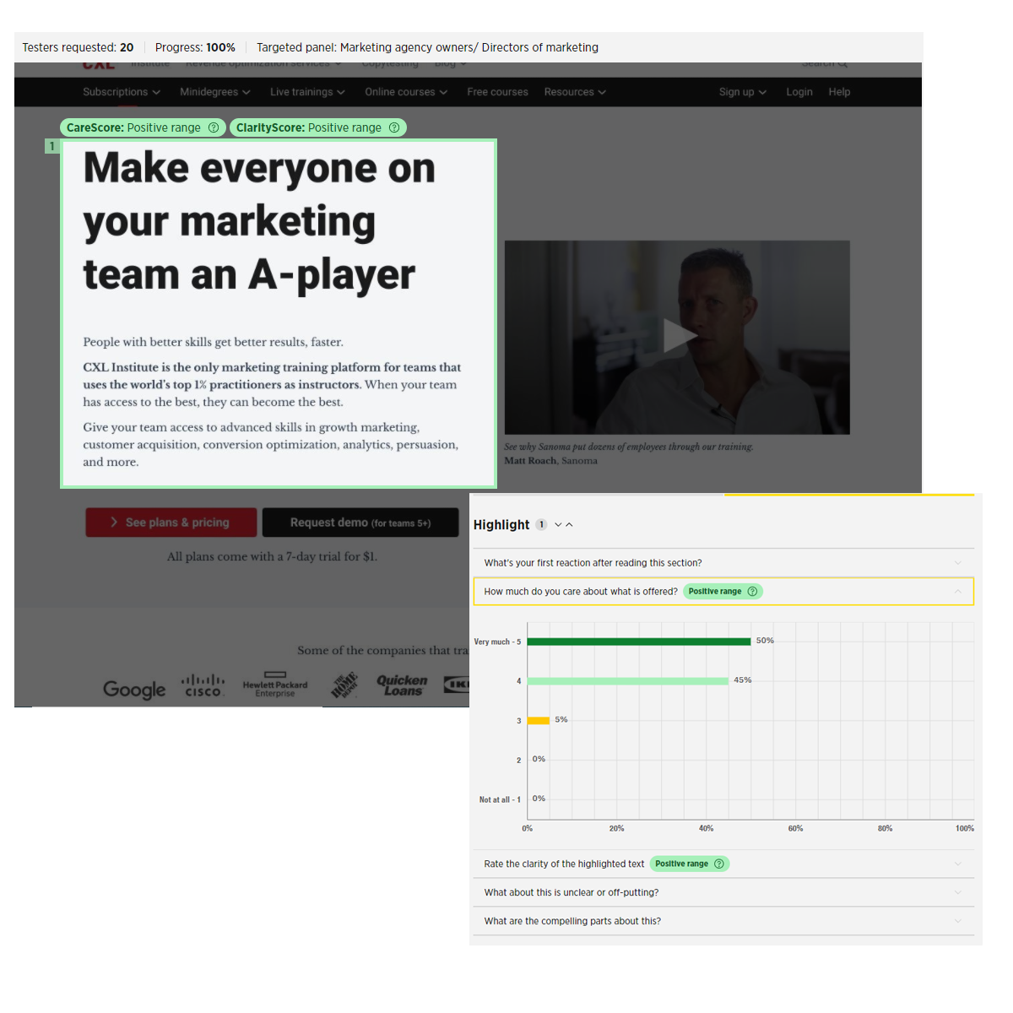1013x1013 pixels.
Task: Open the Login menu item
Action: point(799,92)
